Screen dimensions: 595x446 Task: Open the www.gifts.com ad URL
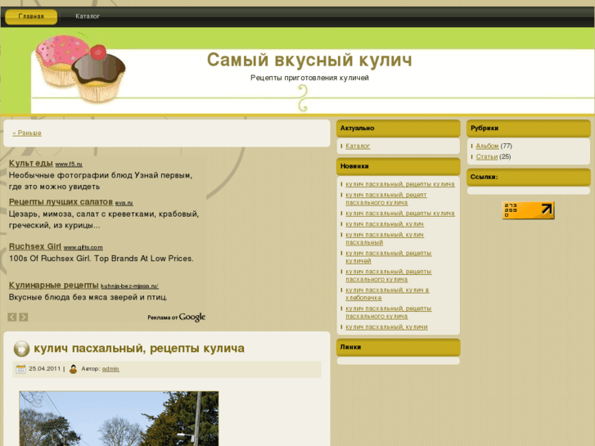pyautogui.click(x=83, y=247)
